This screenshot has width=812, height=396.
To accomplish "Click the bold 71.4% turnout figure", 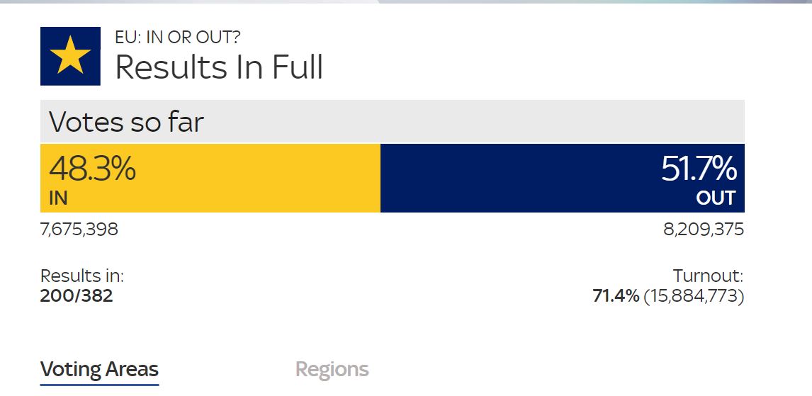I will tap(615, 295).
